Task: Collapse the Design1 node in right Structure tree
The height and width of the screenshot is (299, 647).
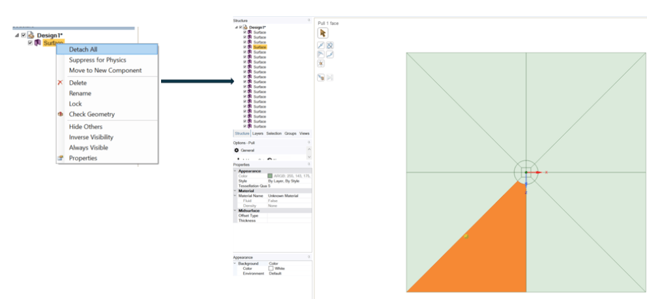Action: pyautogui.click(x=235, y=27)
